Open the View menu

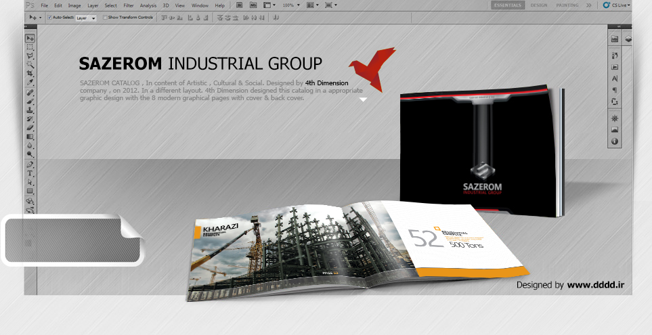[x=179, y=6]
